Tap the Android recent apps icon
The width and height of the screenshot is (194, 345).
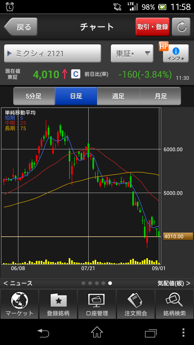pos(151,333)
